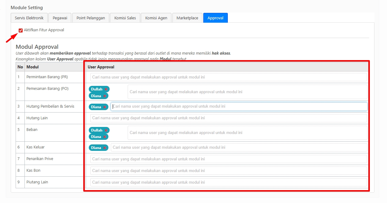Click the Kas Bon user approval field
The height and width of the screenshot is (203, 387).
228,171
